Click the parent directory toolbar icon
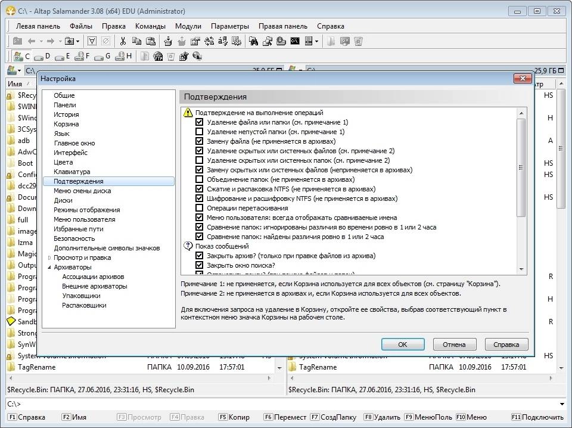This screenshot has height=428, width=572. coord(17,41)
